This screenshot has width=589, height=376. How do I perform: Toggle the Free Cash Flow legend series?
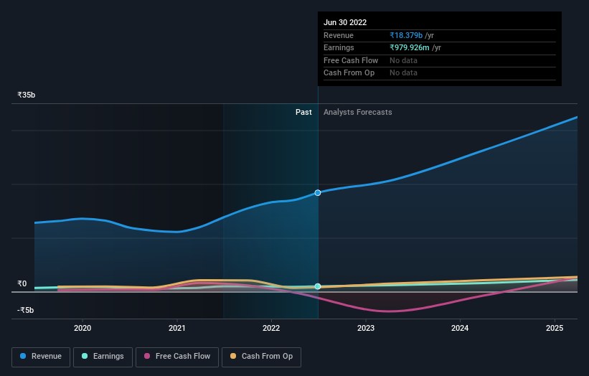click(177, 357)
